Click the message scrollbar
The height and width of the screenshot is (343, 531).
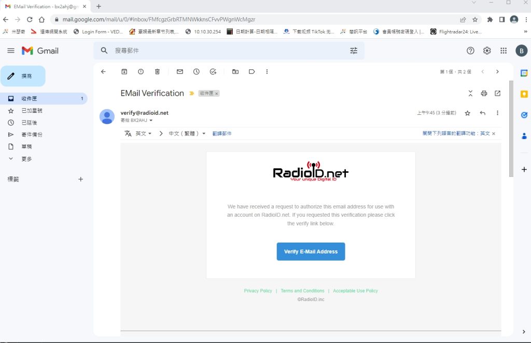[x=511, y=128]
